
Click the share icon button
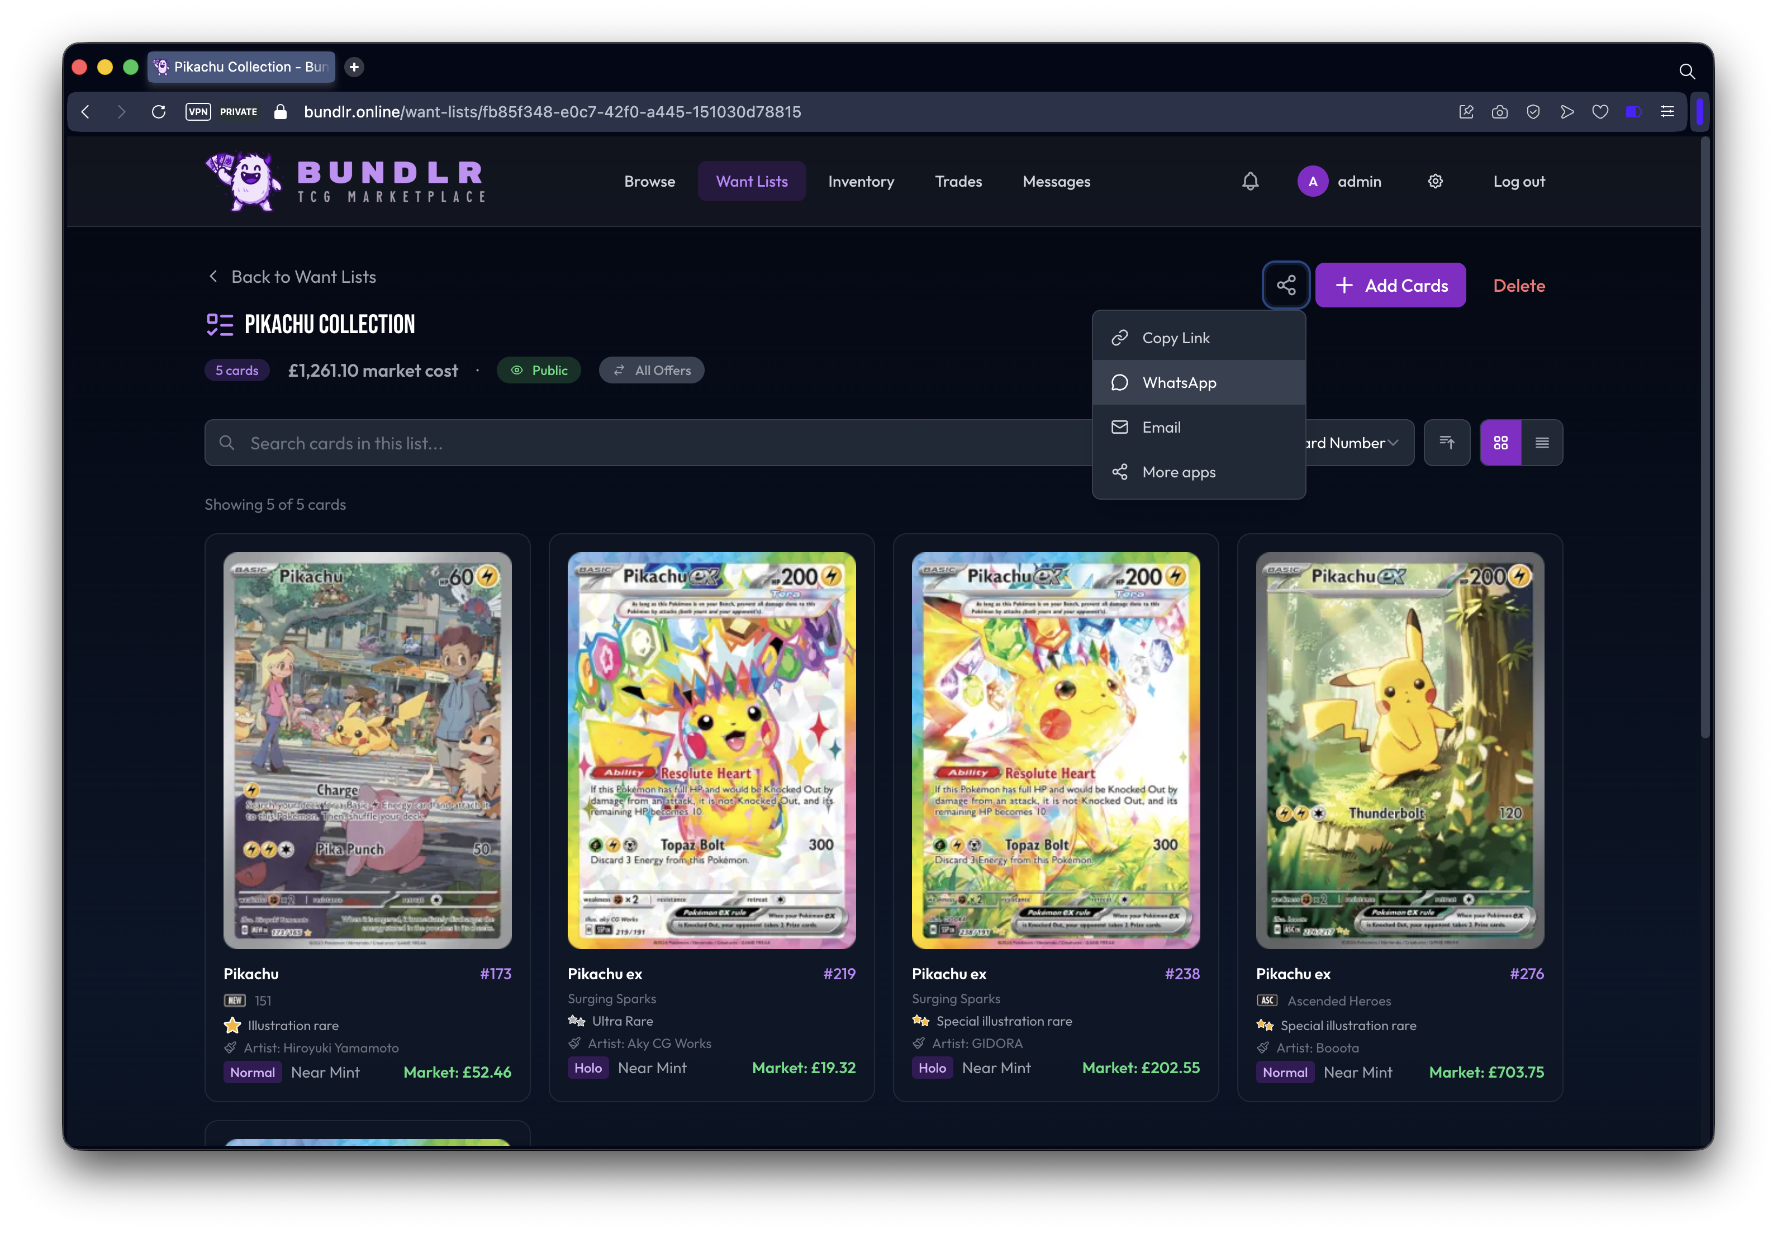(x=1286, y=285)
